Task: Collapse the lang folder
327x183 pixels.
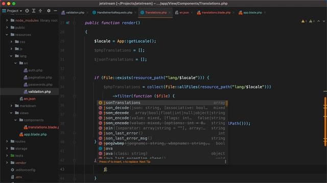Action: (x=11, y=56)
